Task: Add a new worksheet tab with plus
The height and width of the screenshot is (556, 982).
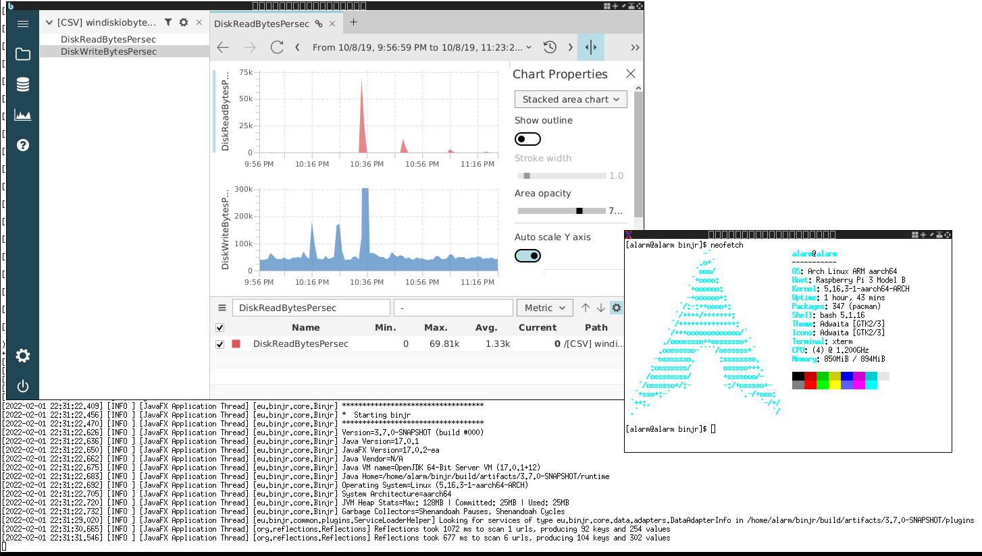Action: (x=353, y=22)
